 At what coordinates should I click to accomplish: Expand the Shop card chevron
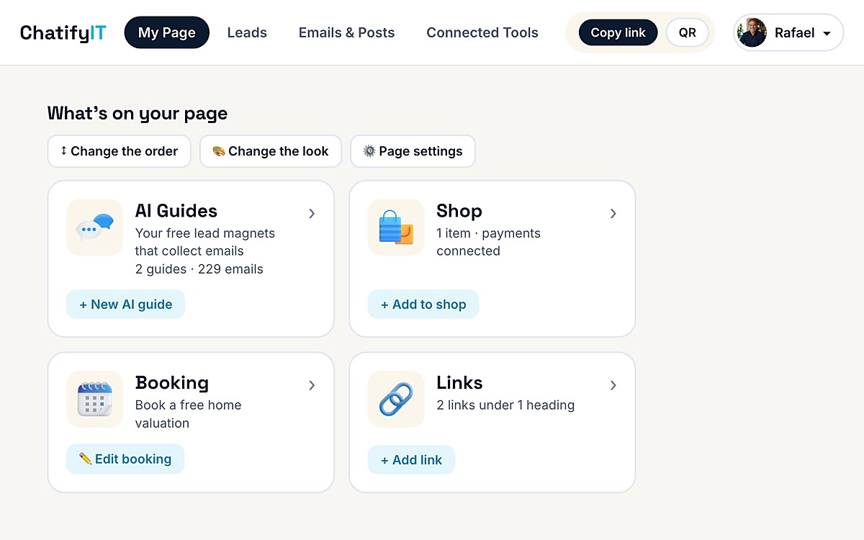pos(613,213)
